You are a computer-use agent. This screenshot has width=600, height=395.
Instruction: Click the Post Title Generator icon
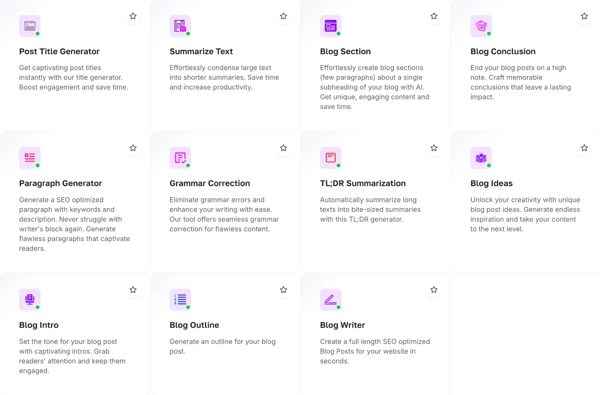coord(30,26)
